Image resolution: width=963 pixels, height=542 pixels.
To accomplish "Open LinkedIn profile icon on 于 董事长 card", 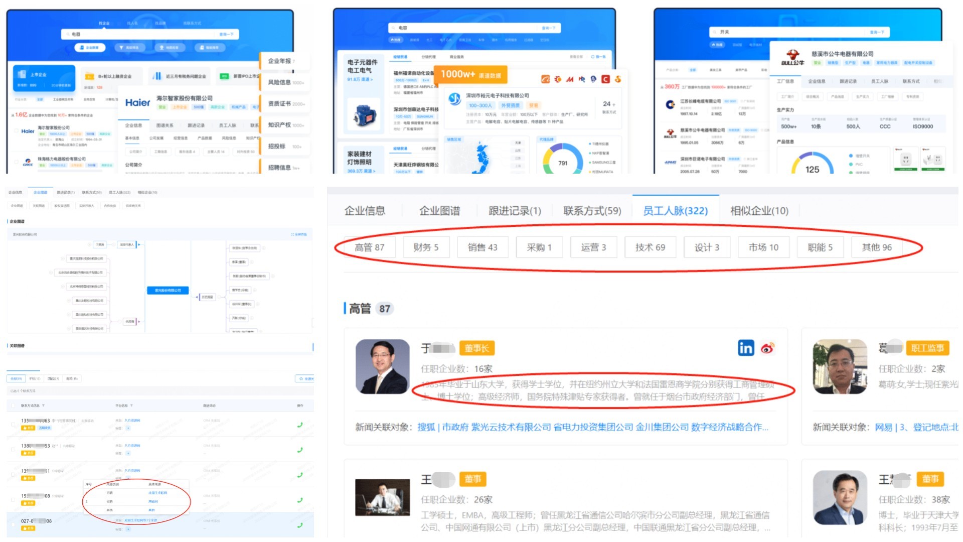I will coord(746,348).
